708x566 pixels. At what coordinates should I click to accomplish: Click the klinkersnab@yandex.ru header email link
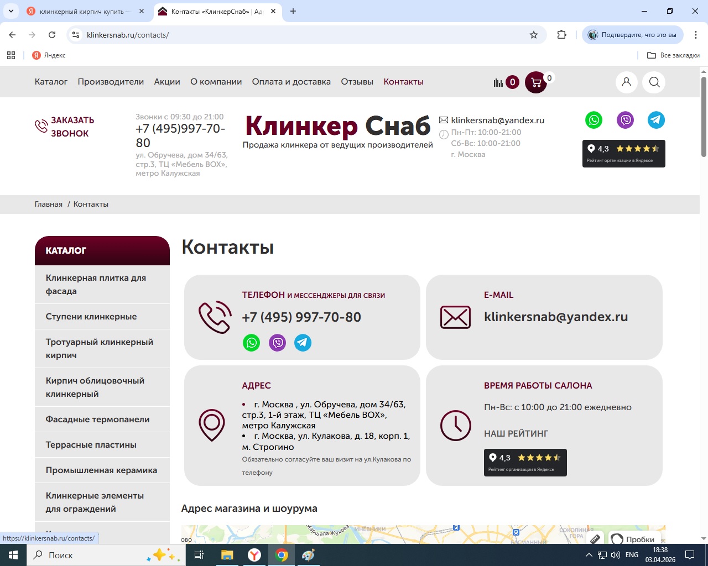(498, 120)
